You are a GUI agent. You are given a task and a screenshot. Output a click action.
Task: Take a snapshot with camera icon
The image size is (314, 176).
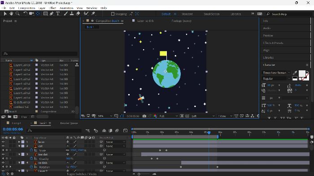click(144, 116)
